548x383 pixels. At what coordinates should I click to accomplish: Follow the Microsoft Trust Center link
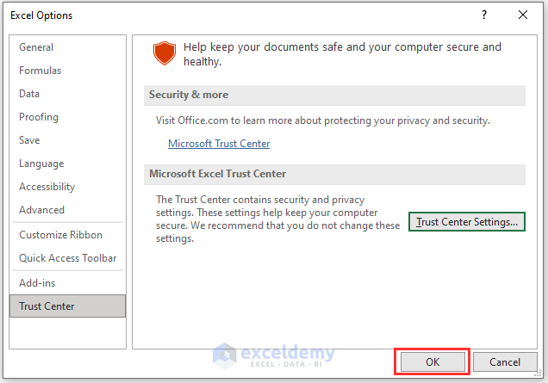coord(219,144)
